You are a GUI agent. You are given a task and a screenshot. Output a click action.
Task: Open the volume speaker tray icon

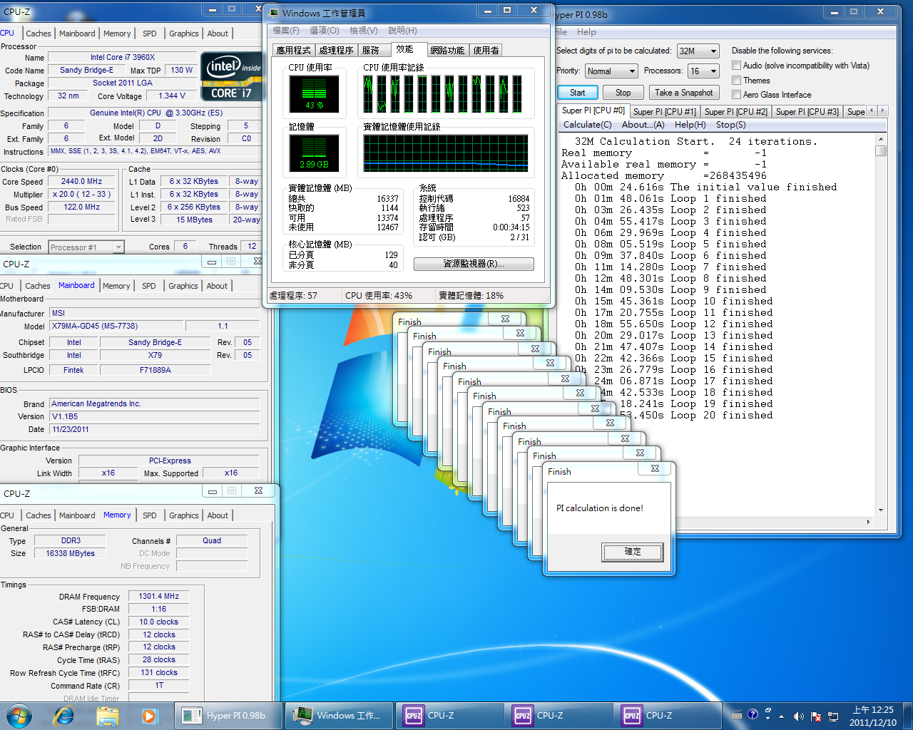pos(798,716)
